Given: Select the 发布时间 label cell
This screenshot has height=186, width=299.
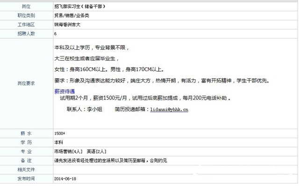Looking at the screenshot, I should [x=26, y=179].
